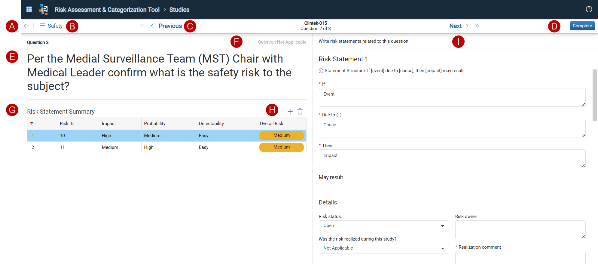Check the Question Not Applicable checkbox
The width and height of the screenshot is (598, 264).
point(252,42)
